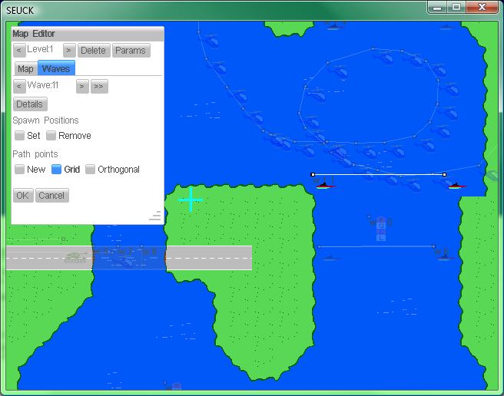
Task: Click the w10 wave marker
Action: (x=380, y=223)
